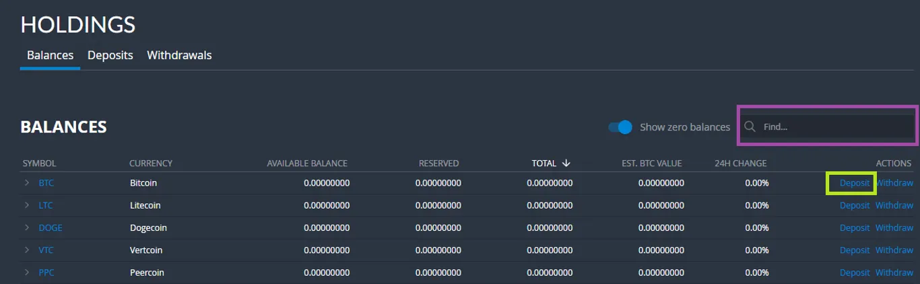
Task: Expand the VTC row chevron
Action: tap(27, 250)
